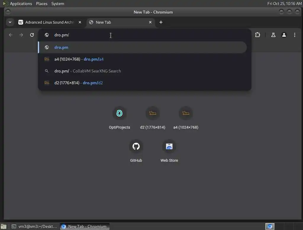Choose the dro.pm autocomplete suggestion
Image resolution: width=303 pixels, height=230 pixels.
(143, 47)
